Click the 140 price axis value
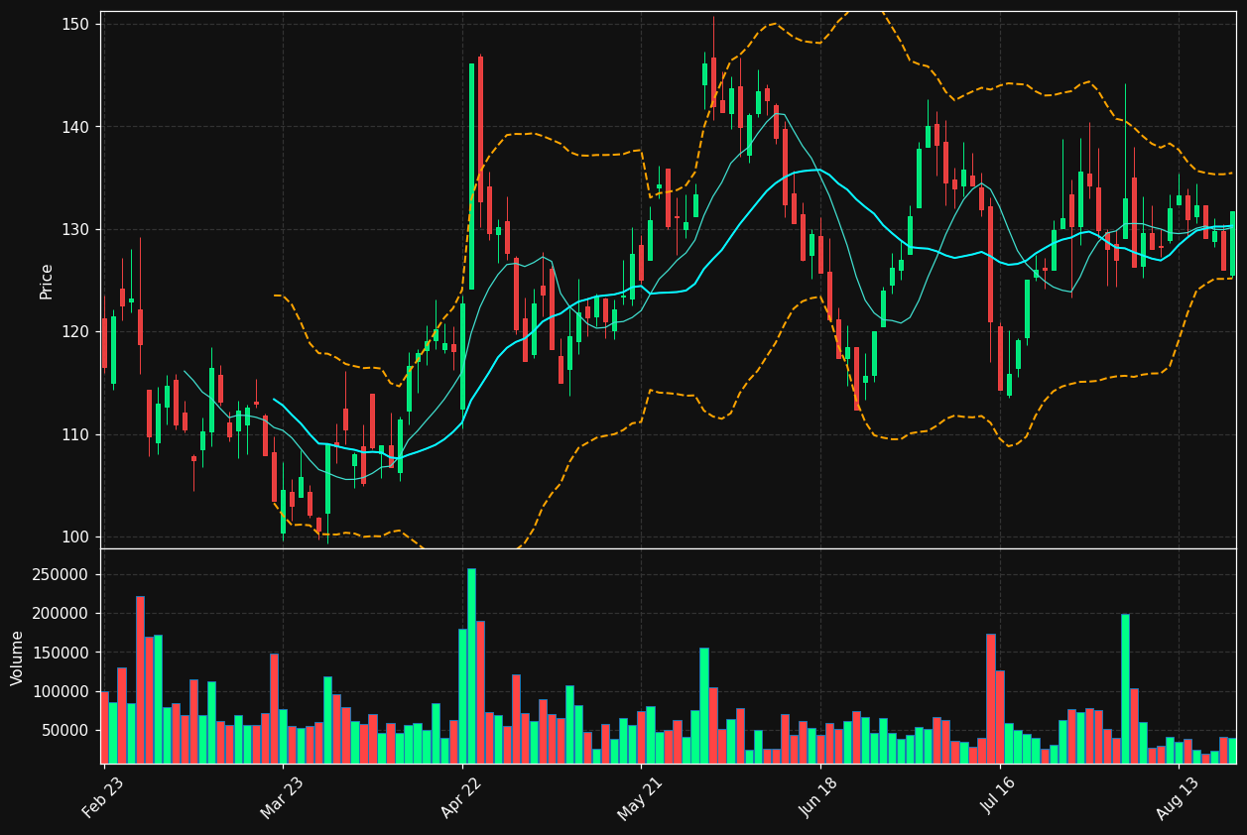 tap(77, 127)
